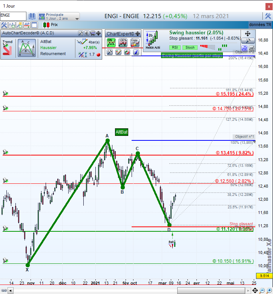
Task: Open the wrench tools icon at top right
Action: pyautogui.click(x=268, y=16)
